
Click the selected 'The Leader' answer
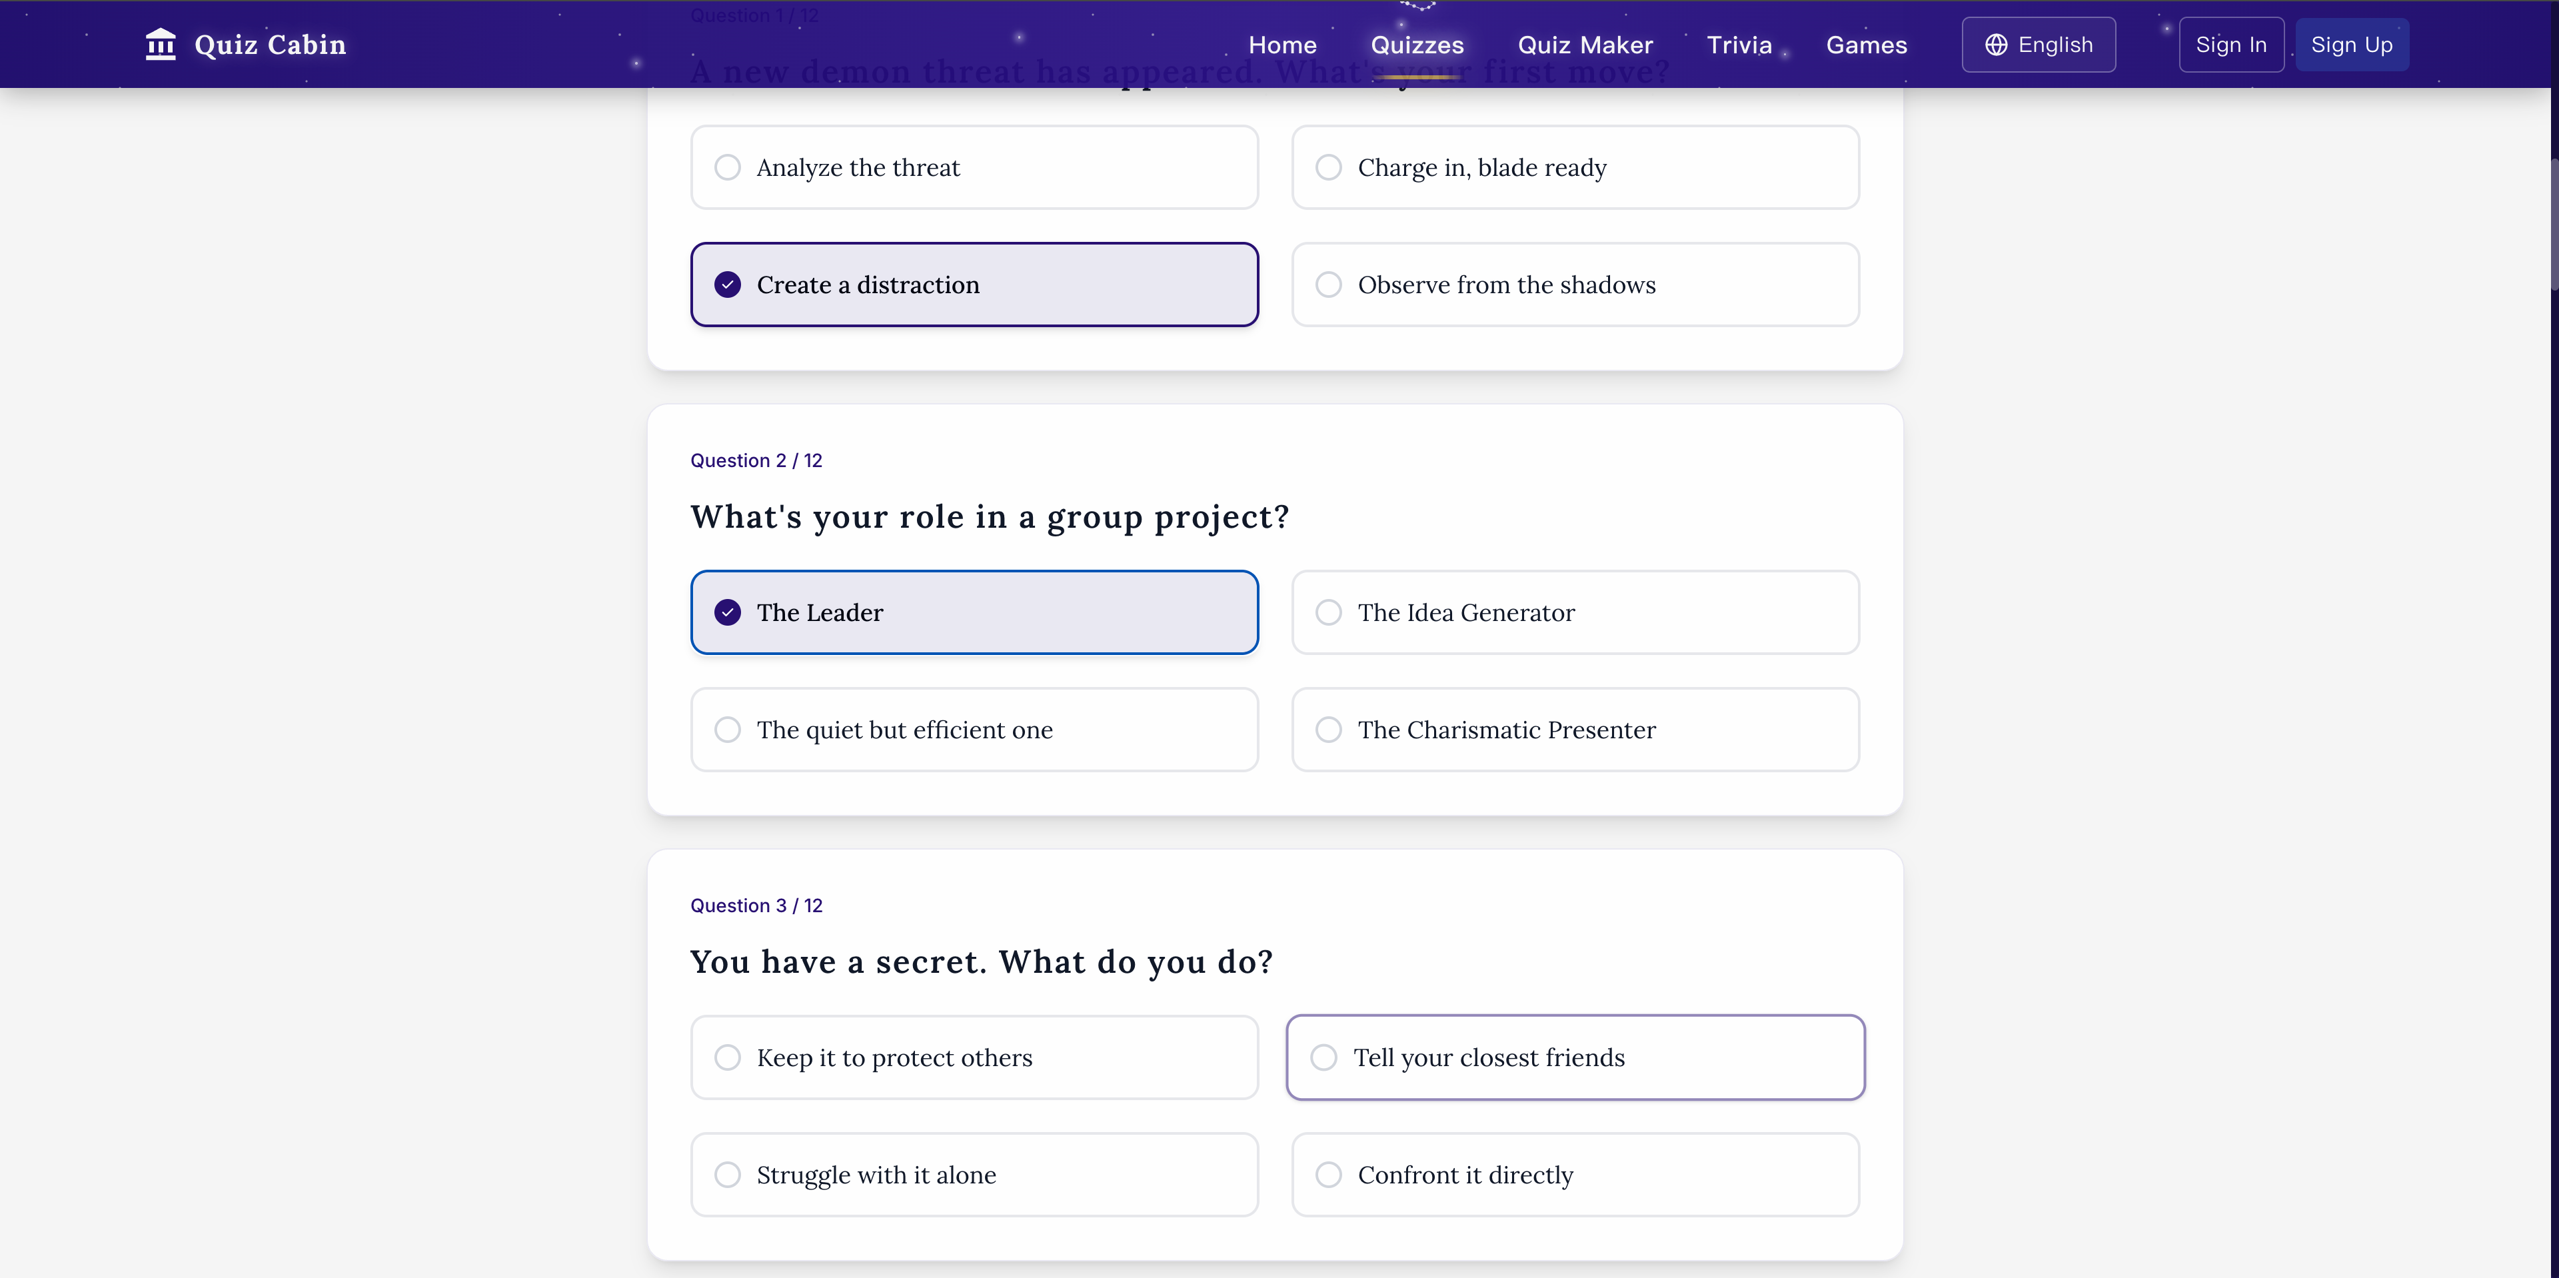point(974,612)
